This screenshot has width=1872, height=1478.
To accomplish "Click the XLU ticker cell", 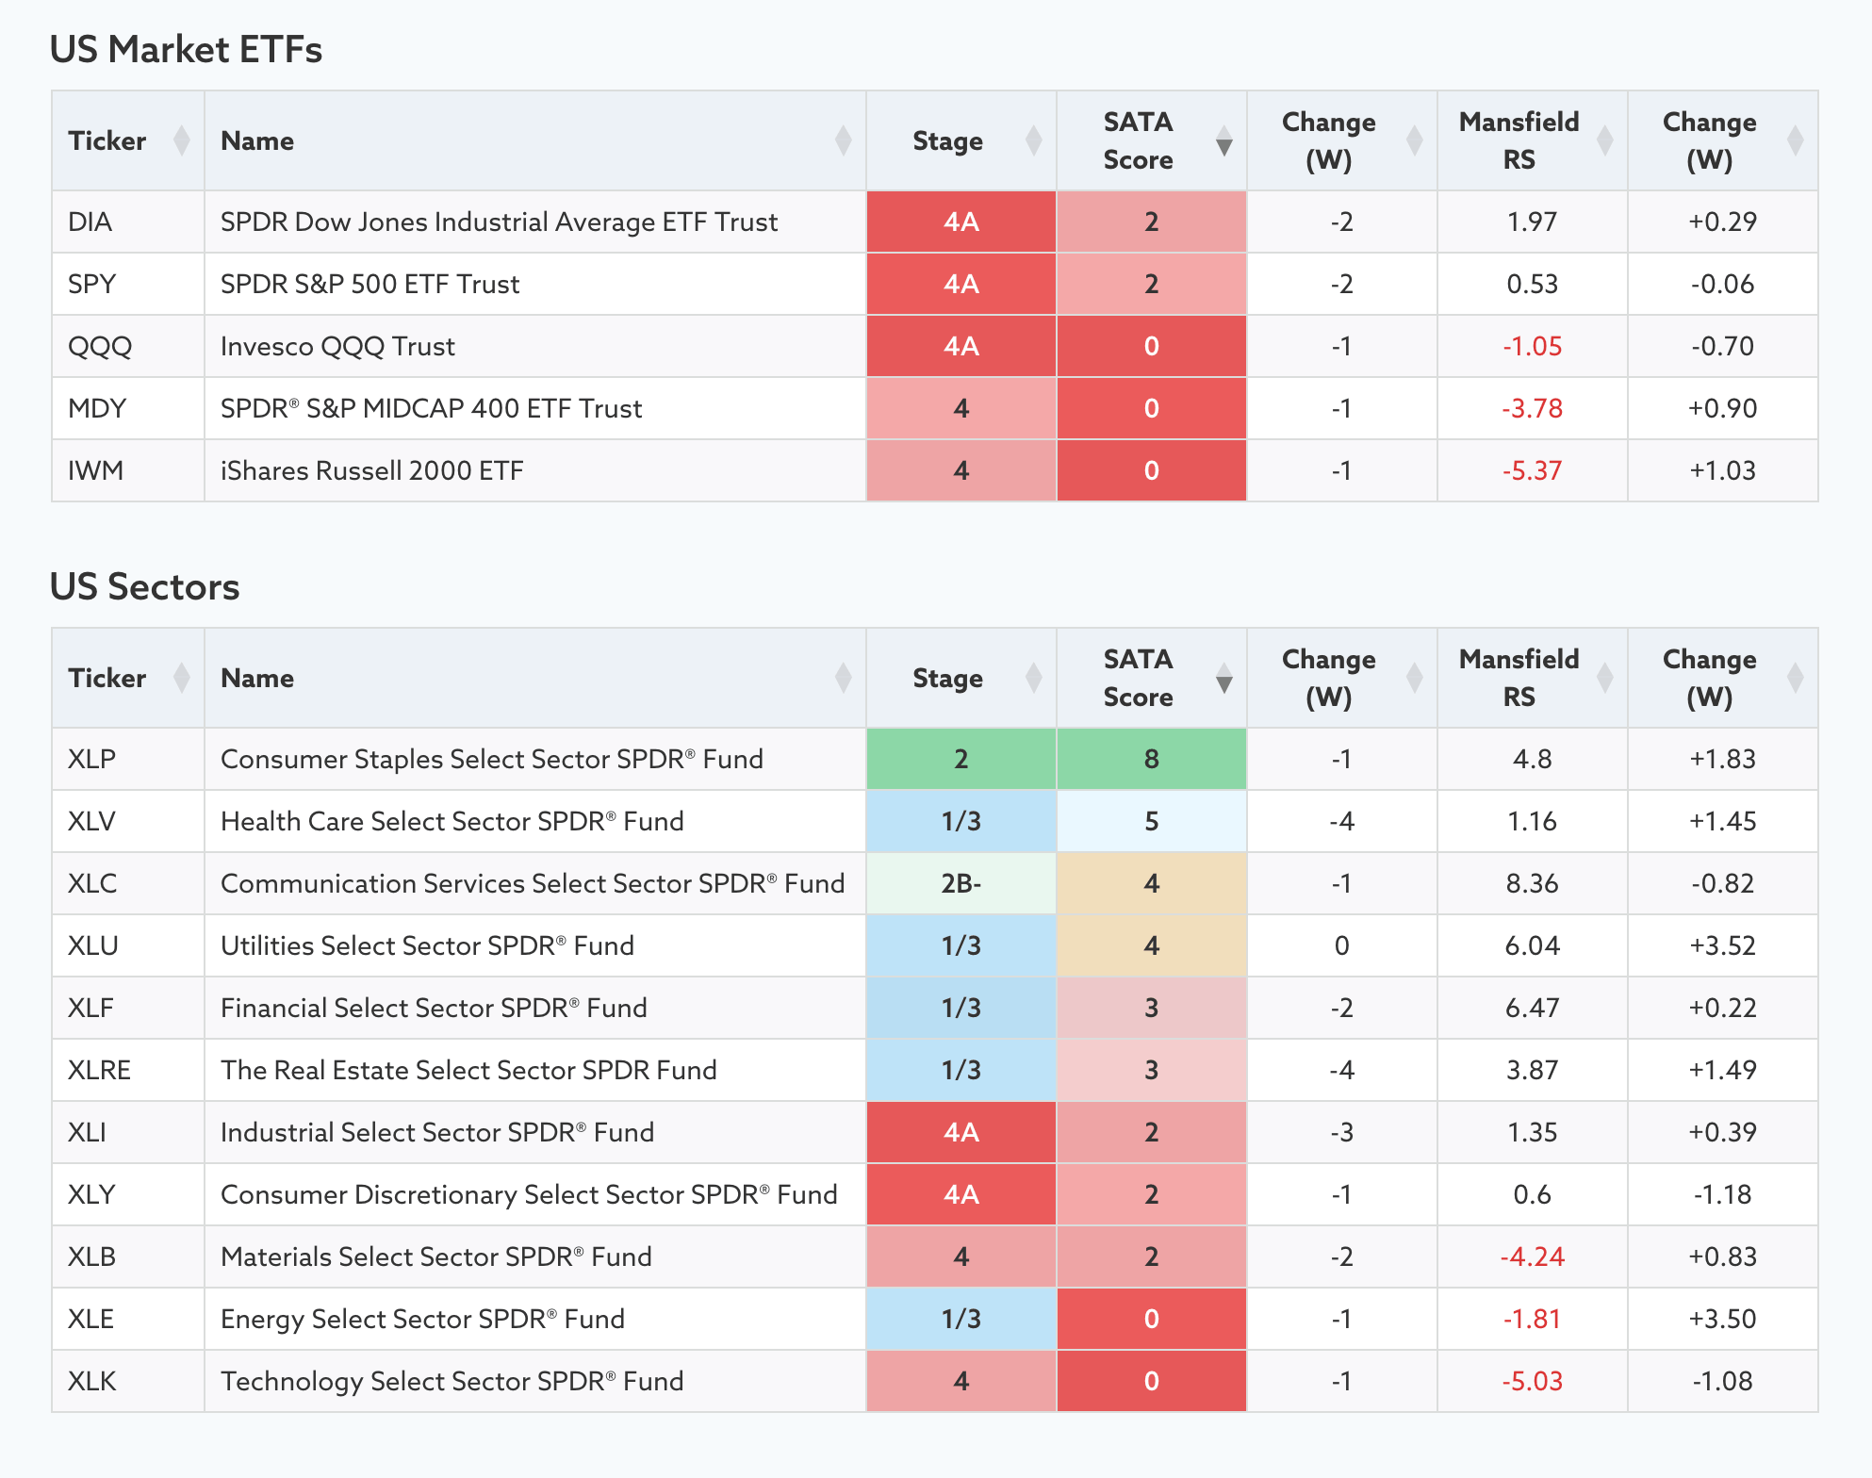I will point(128,945).
